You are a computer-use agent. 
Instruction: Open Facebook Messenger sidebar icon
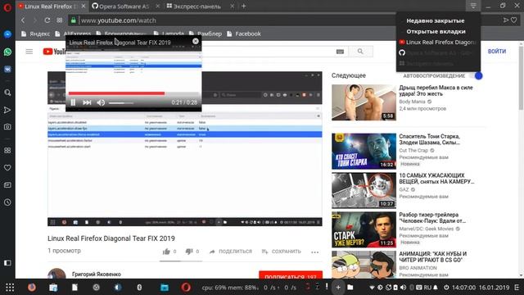(7, 34)
